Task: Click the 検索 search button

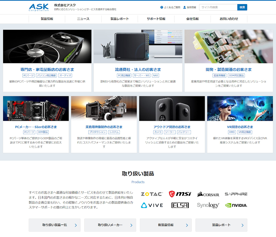Action: [x=242, y=7]
